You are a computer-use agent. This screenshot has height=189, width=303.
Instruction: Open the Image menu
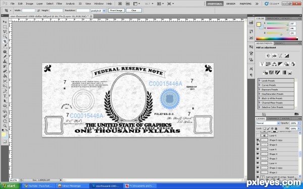pyautogui.click(x=30, y=4)
